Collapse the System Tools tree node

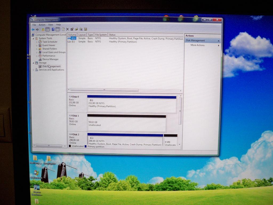click(x=33, y=38)
